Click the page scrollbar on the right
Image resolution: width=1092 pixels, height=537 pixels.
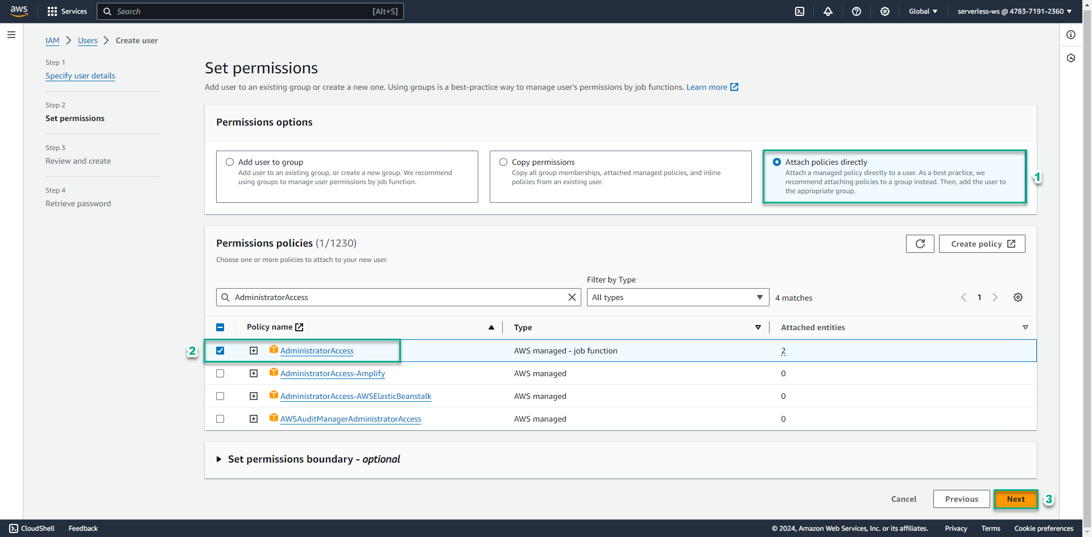(x=1087, y=267)
